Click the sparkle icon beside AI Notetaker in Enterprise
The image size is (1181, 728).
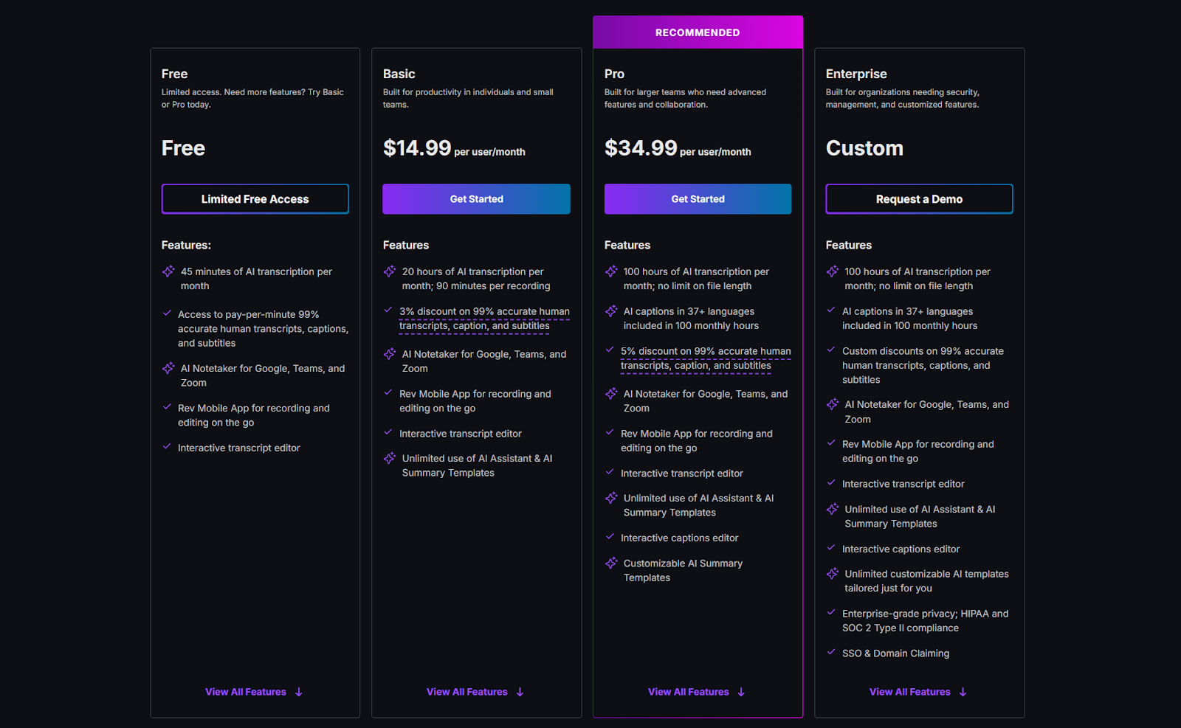click(x=833, y=404)
